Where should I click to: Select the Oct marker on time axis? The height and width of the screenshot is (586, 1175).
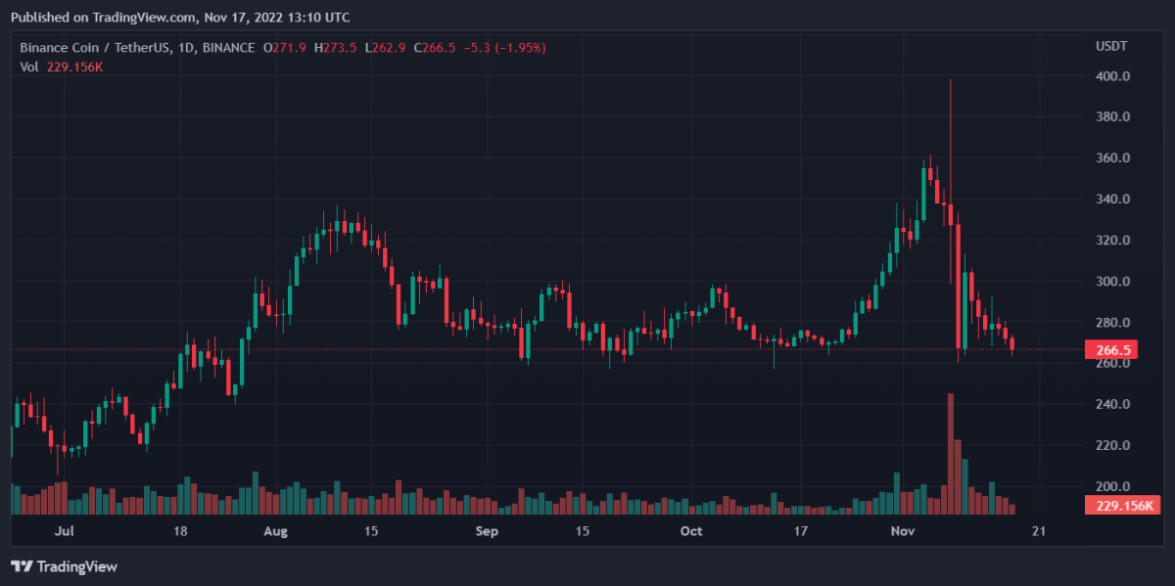691,531
